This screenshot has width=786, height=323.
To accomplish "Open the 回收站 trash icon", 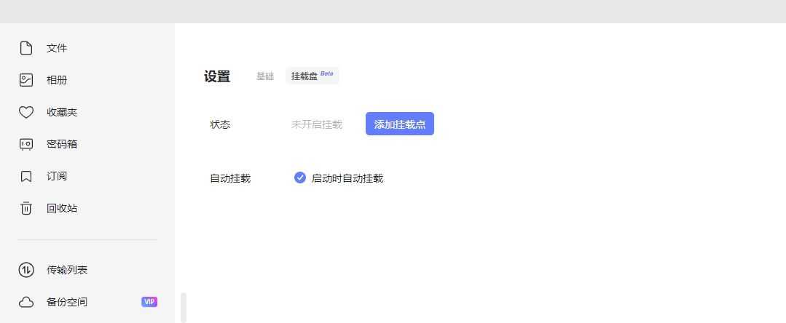I will coord(26,208).
